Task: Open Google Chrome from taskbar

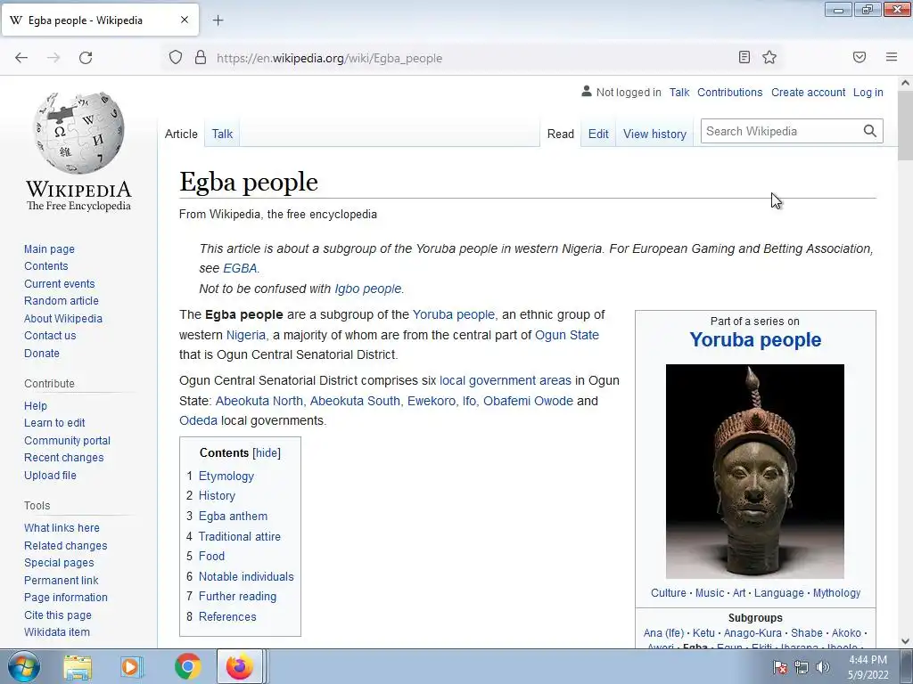Action: (x=187, y=666)
